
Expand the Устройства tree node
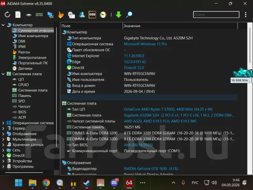click(x=3, y=161)
